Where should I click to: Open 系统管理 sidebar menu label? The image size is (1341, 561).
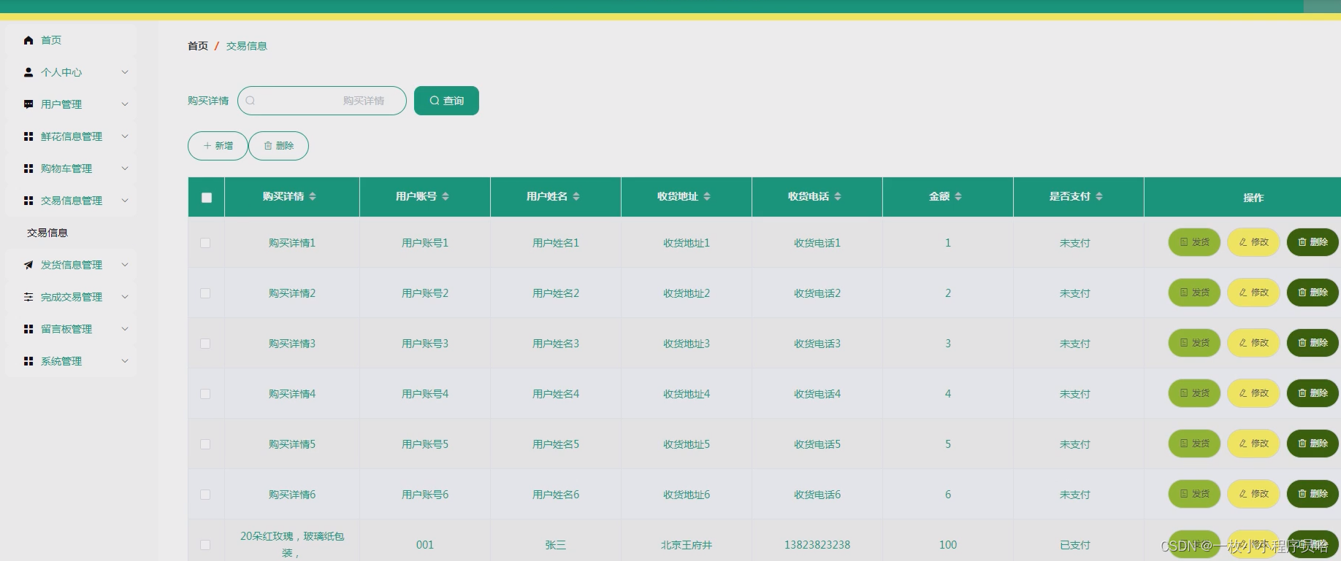(61, 361)
